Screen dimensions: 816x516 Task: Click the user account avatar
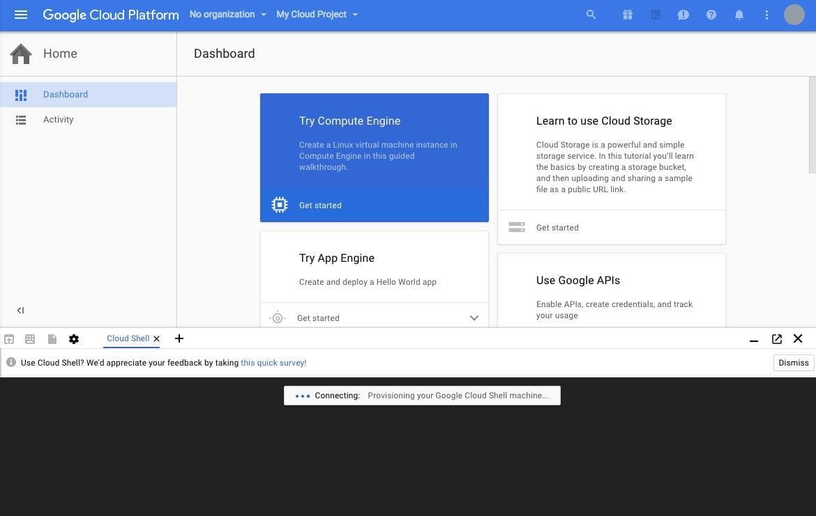794,15
